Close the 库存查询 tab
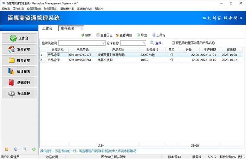The height and width of the screenshot is (159, 246). click(x=82, y=29)
